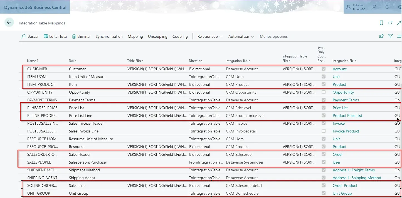
Task: Toggle the filter pane funnel icon
Action: (x=390, y=36)
